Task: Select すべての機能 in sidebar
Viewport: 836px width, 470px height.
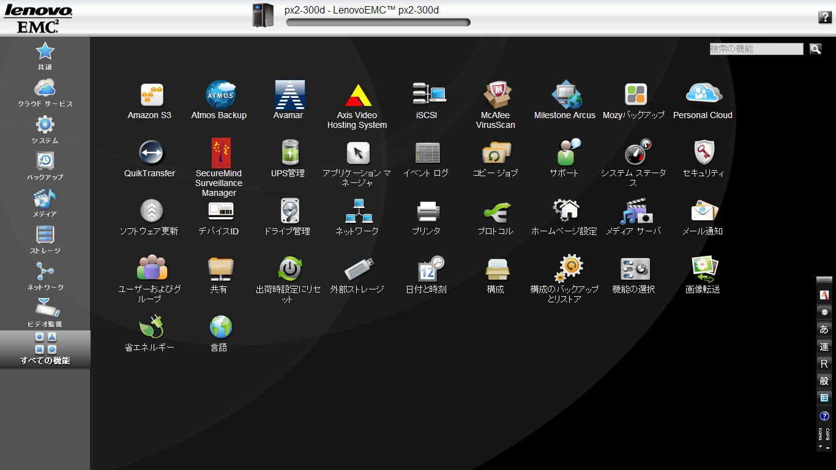Action: (45, 349)
